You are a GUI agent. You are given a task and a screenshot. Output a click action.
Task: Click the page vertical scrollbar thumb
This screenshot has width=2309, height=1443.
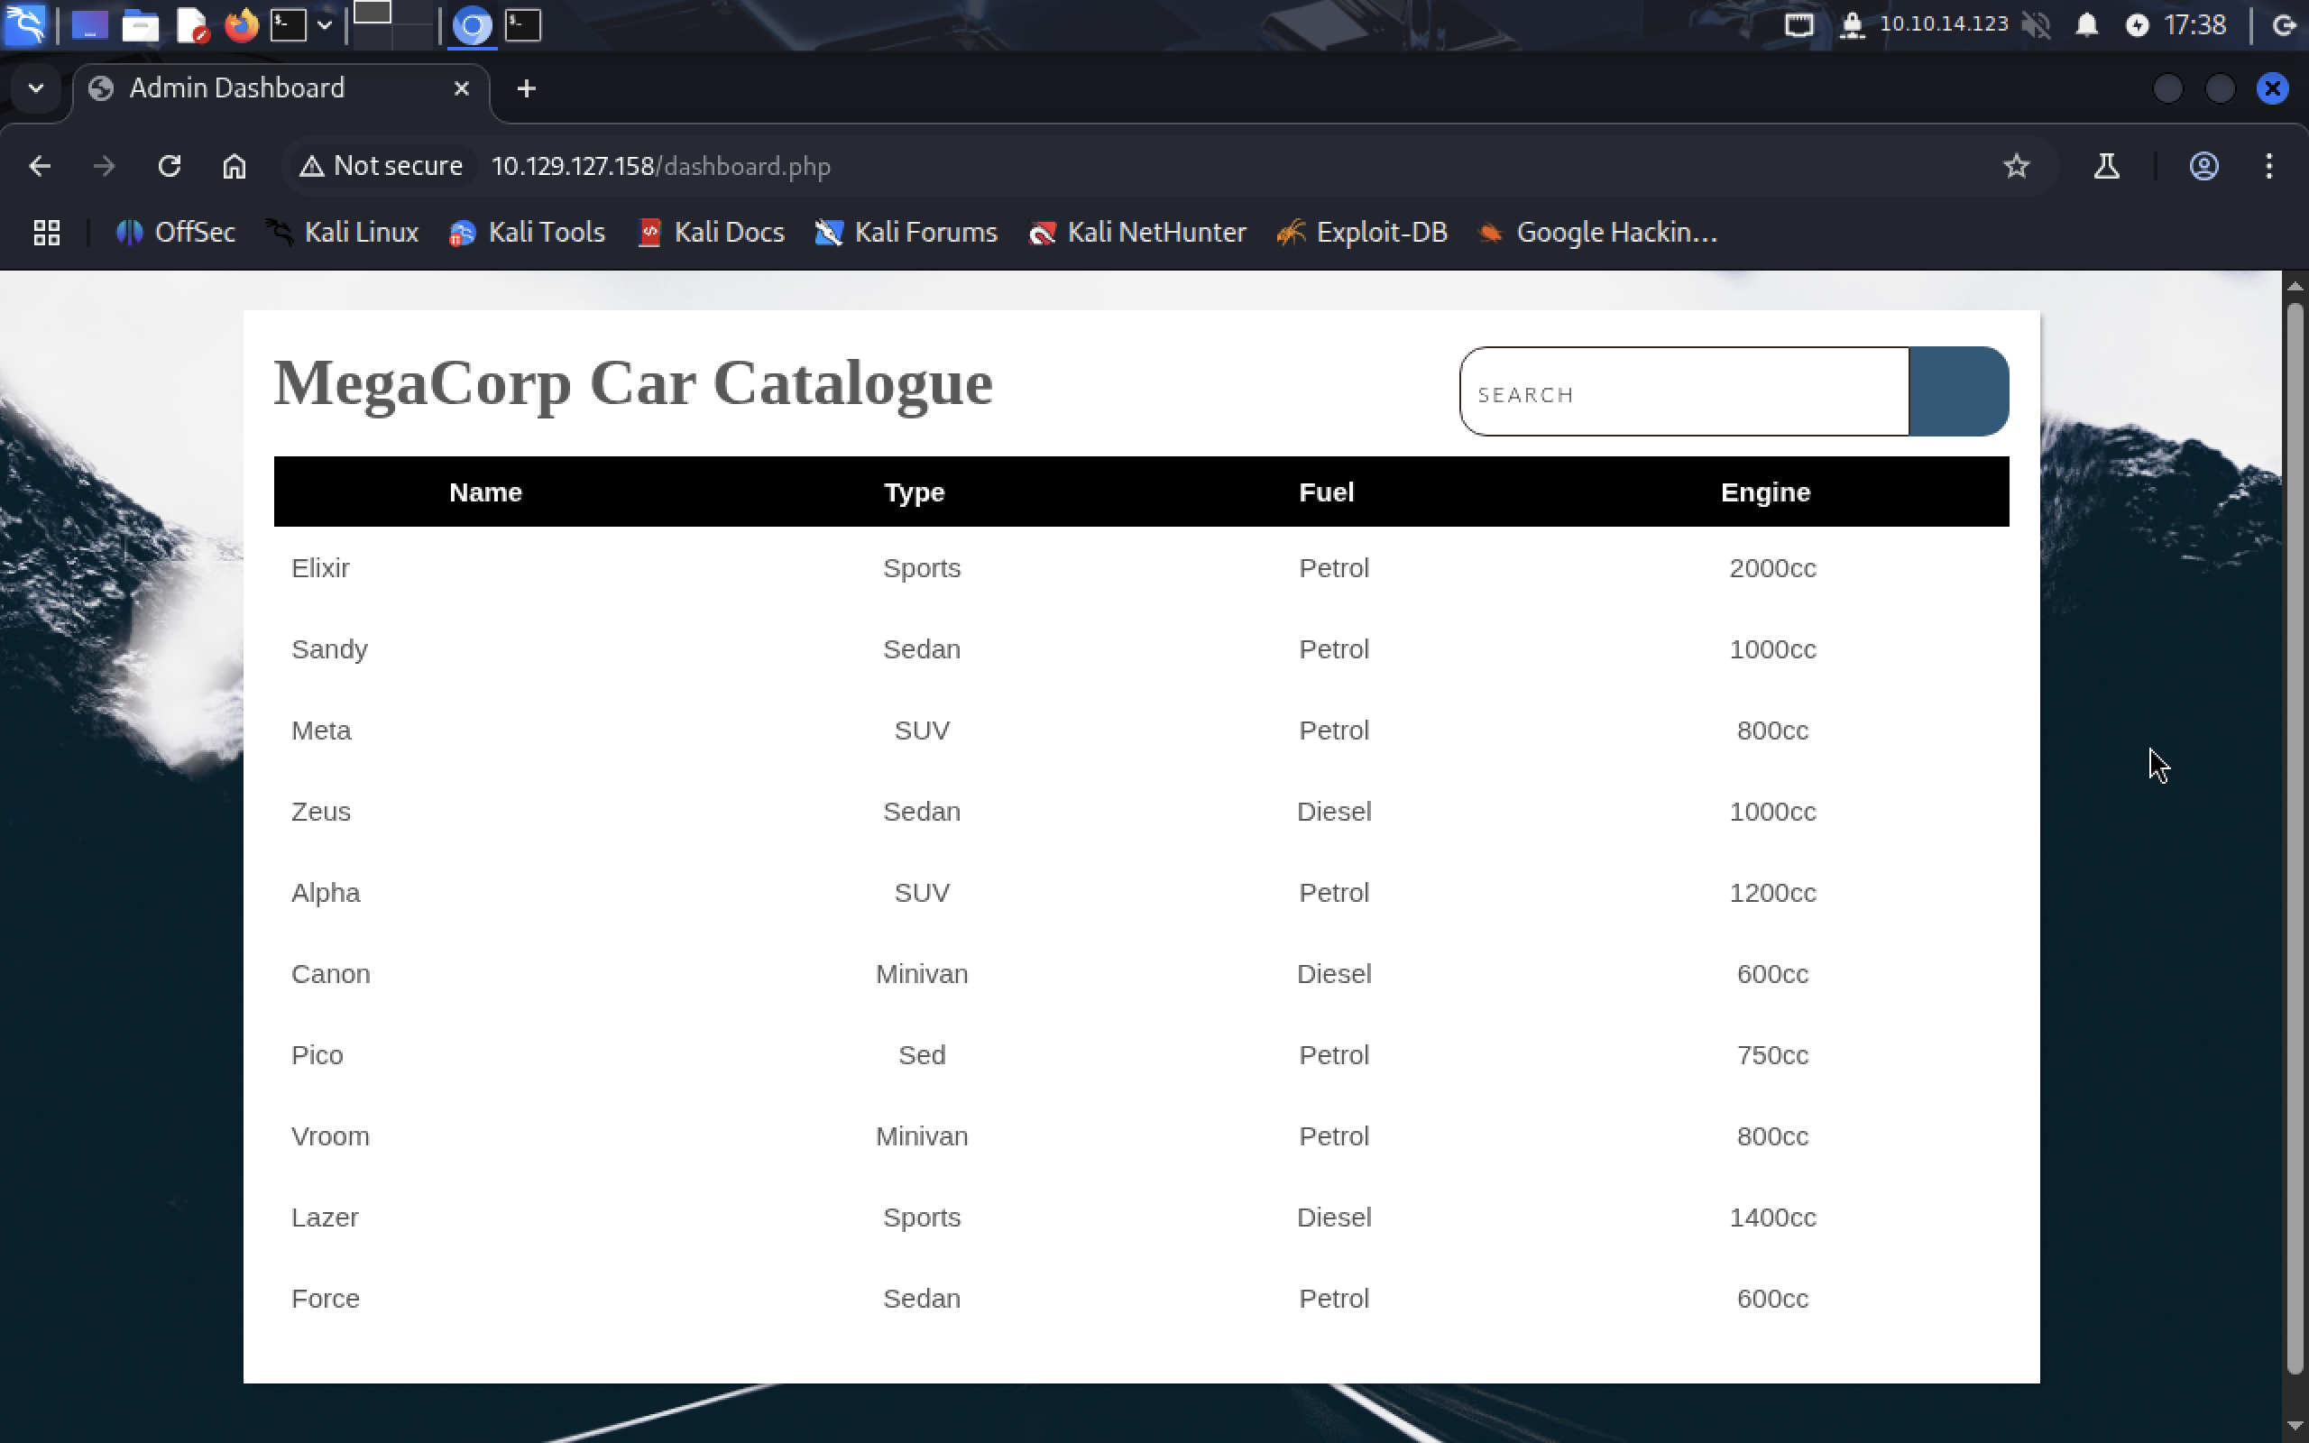click(2295, 838)
